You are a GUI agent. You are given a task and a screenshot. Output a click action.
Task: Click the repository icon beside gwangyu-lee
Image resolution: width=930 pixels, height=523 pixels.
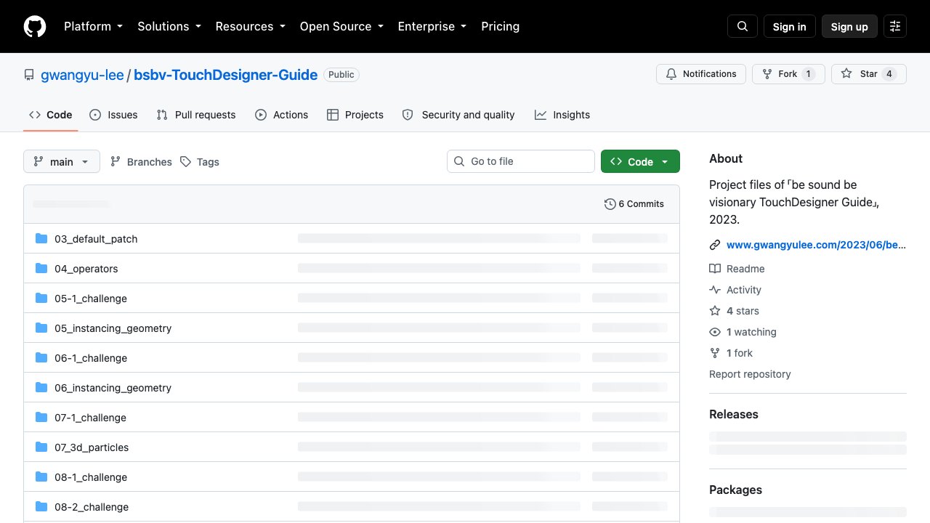(29, 75)
